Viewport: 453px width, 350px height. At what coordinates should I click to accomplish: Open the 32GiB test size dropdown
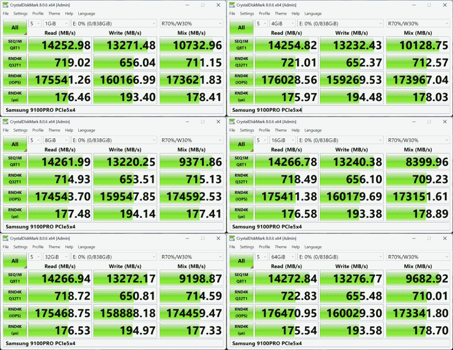(56, 257)
